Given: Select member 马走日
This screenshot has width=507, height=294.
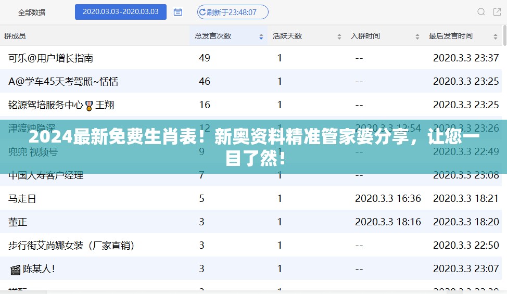Looking at the screenshot, I should tap(22, 199).
